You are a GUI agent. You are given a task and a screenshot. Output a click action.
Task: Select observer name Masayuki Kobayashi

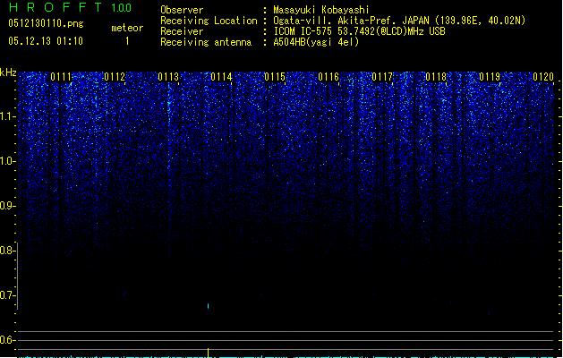tap(321, 10)
